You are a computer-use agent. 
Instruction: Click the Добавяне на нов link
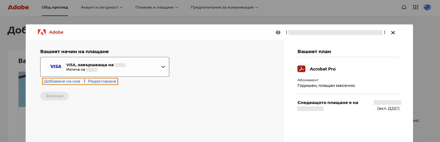[x=62, y=81]
